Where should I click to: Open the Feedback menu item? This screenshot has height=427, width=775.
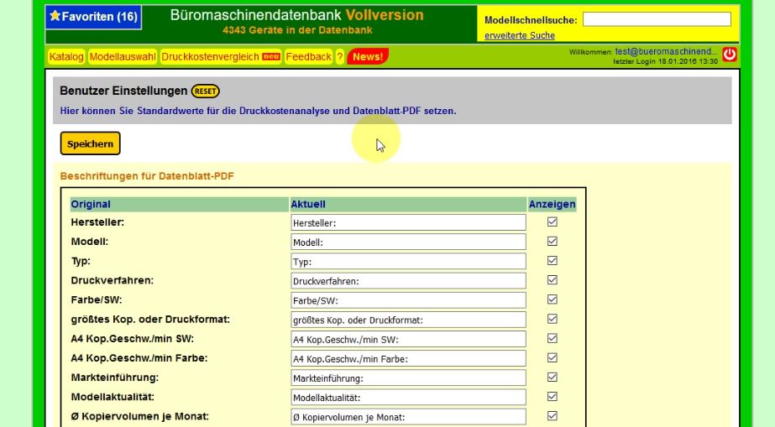tap(308, 57)
